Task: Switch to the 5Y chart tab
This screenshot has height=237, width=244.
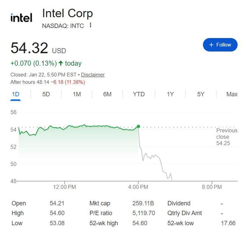Action: (201, 94)
